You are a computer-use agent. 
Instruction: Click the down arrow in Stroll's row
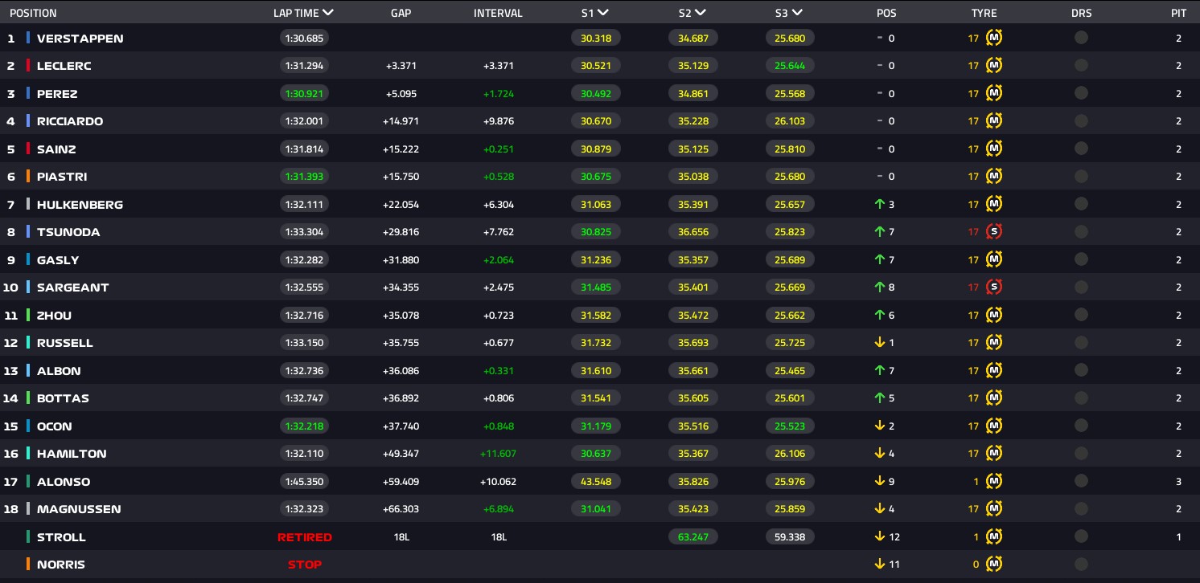[880, 537]
